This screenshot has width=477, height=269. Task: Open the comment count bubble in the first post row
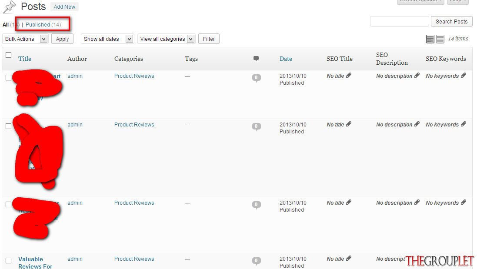click(x=256, y=78)
